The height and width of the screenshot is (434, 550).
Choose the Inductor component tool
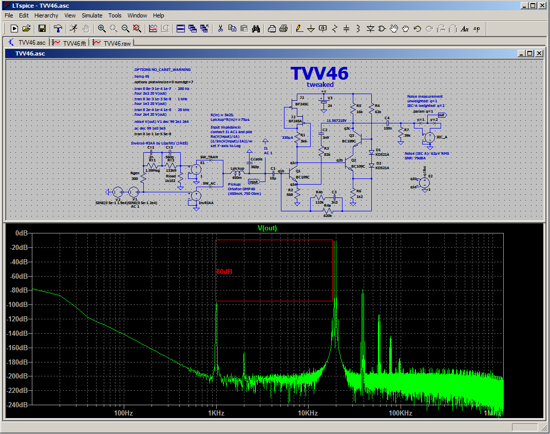point(358,28)
